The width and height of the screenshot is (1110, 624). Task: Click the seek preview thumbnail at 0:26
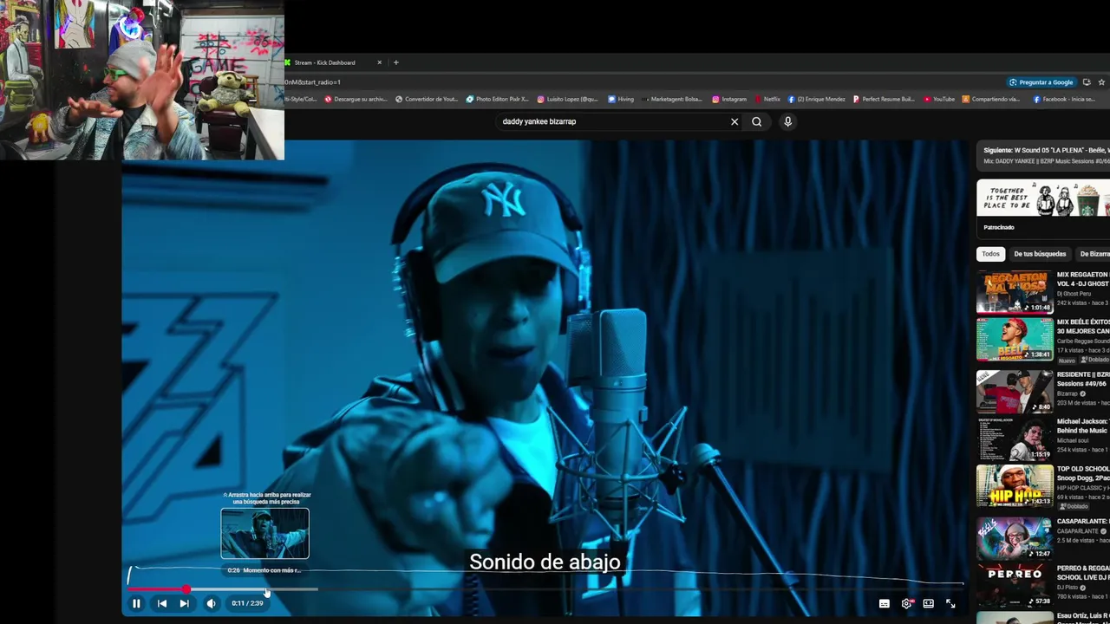pyautogui.click(x=264, y=534)
